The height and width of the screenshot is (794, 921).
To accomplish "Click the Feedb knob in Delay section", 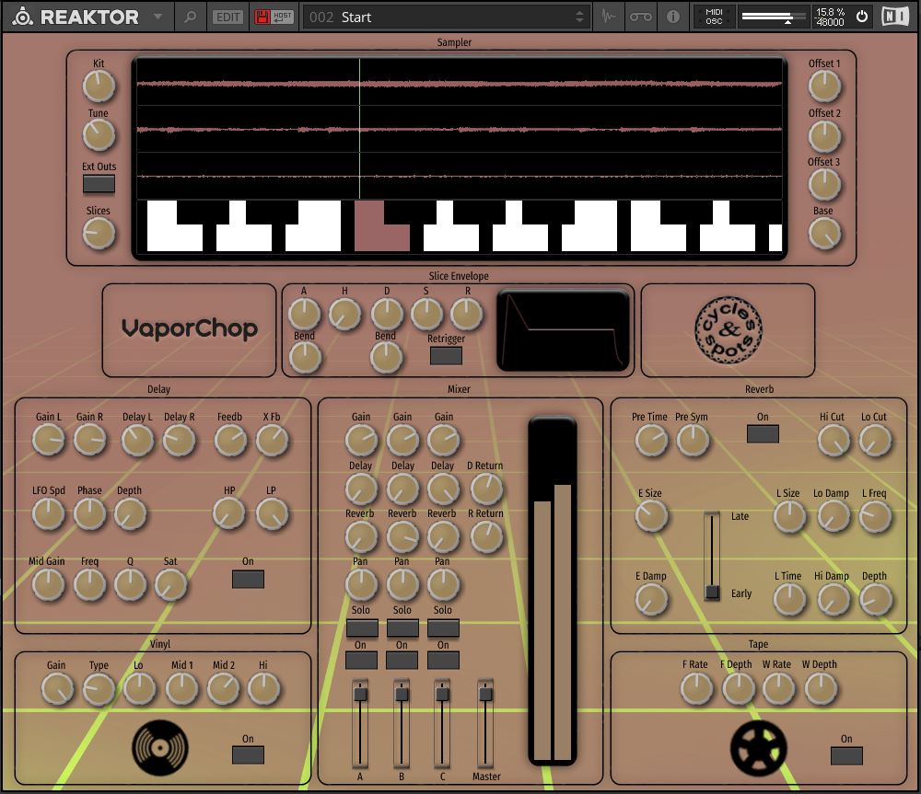I will click(229, 441).
